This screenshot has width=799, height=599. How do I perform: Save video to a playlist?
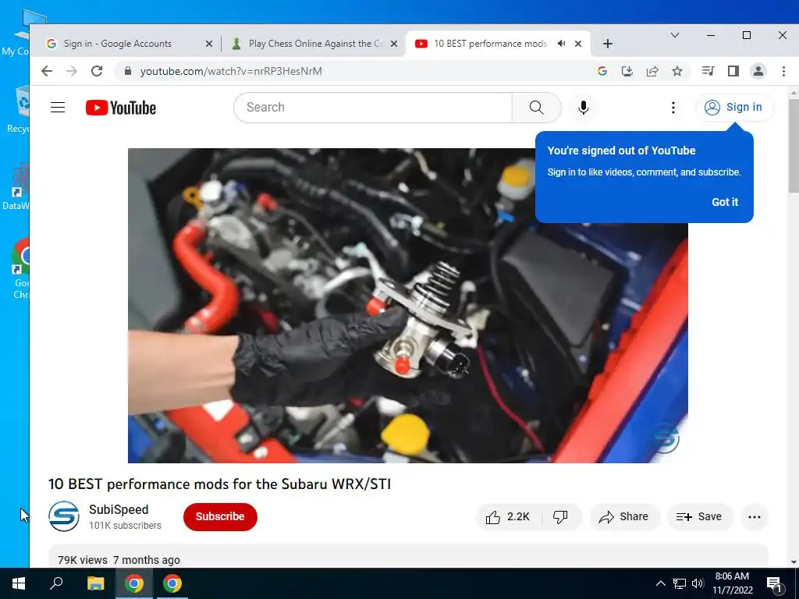click(x=699, y=517)
